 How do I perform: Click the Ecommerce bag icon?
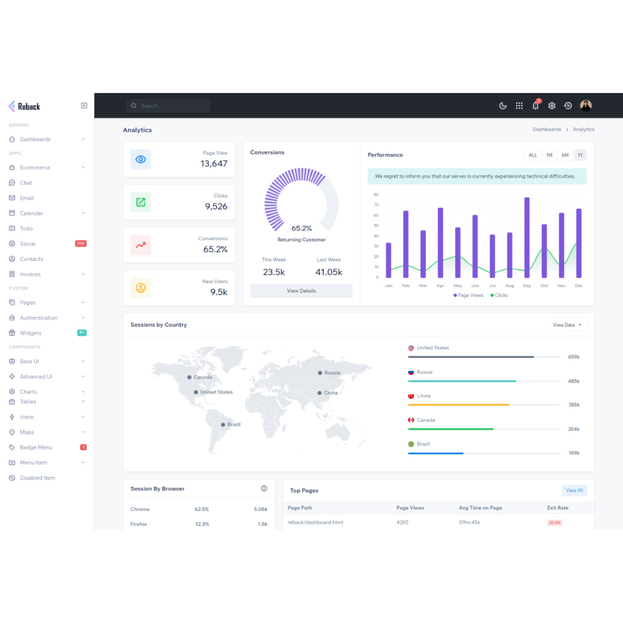12,168
